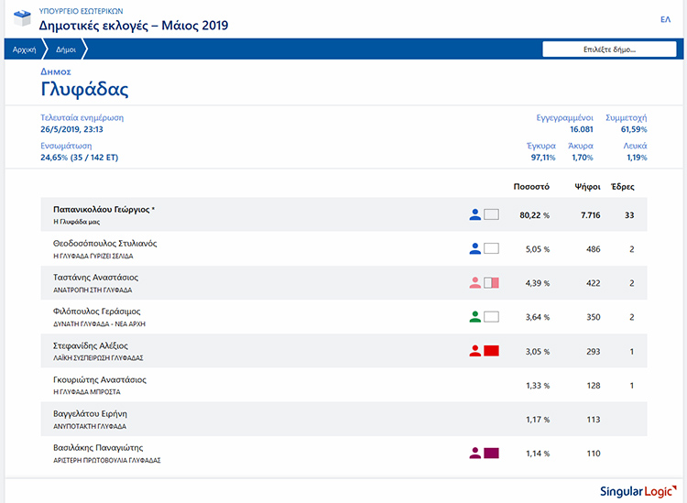
Task: Click the pink person icon for Ταστάνης Αναστάσιος
Action: tap(474, 282)
